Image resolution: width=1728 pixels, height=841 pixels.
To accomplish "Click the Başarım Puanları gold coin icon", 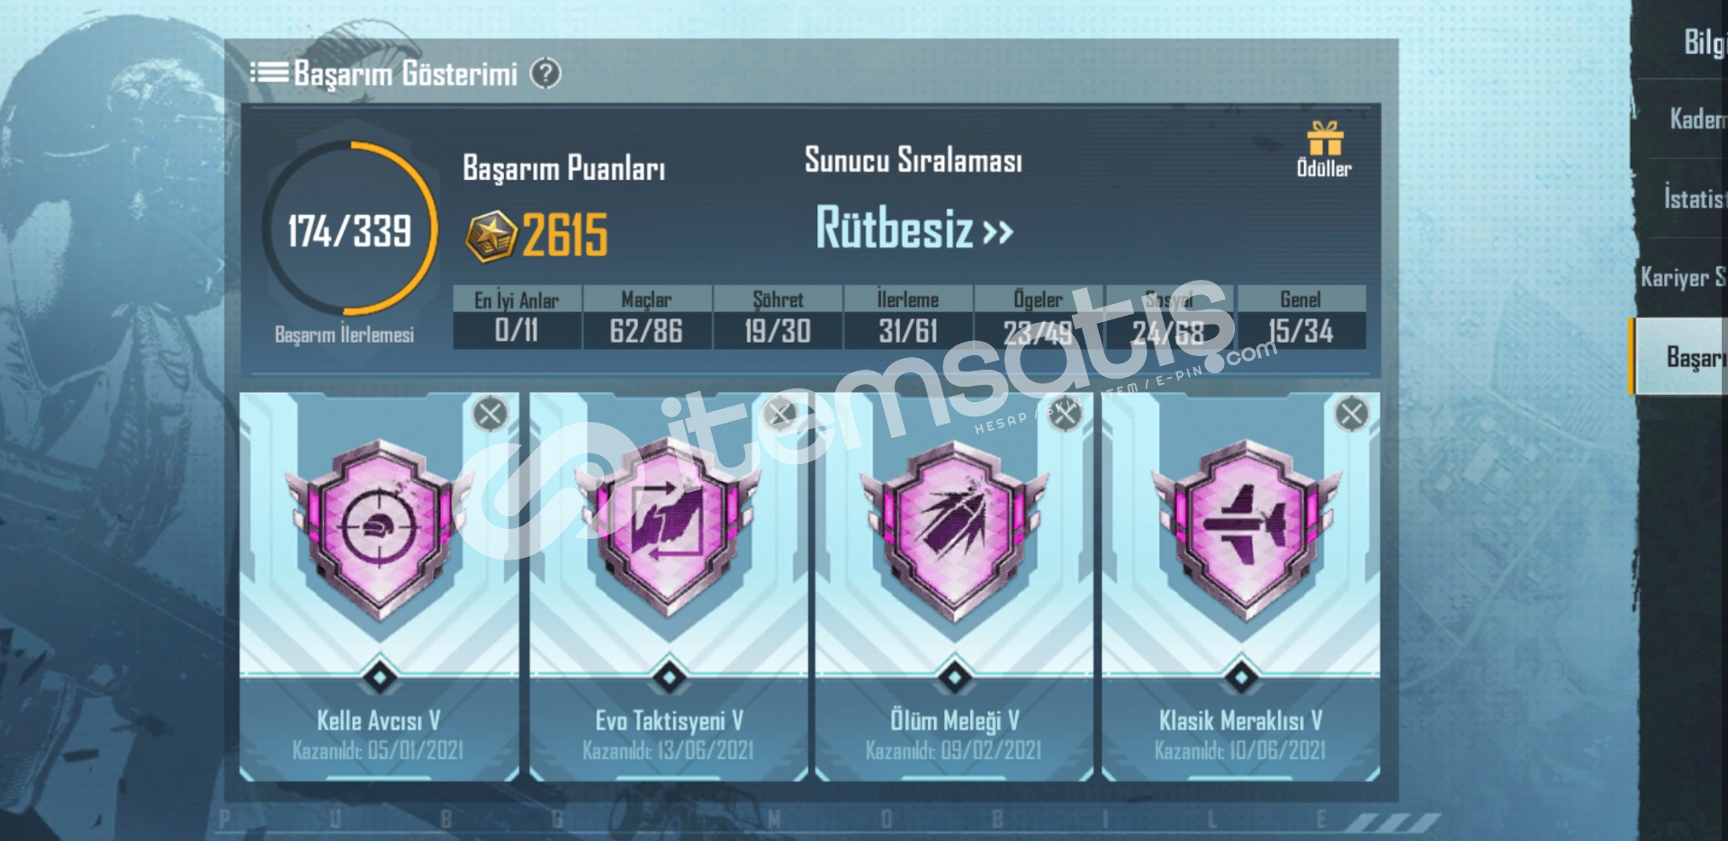I will [490, 236].
